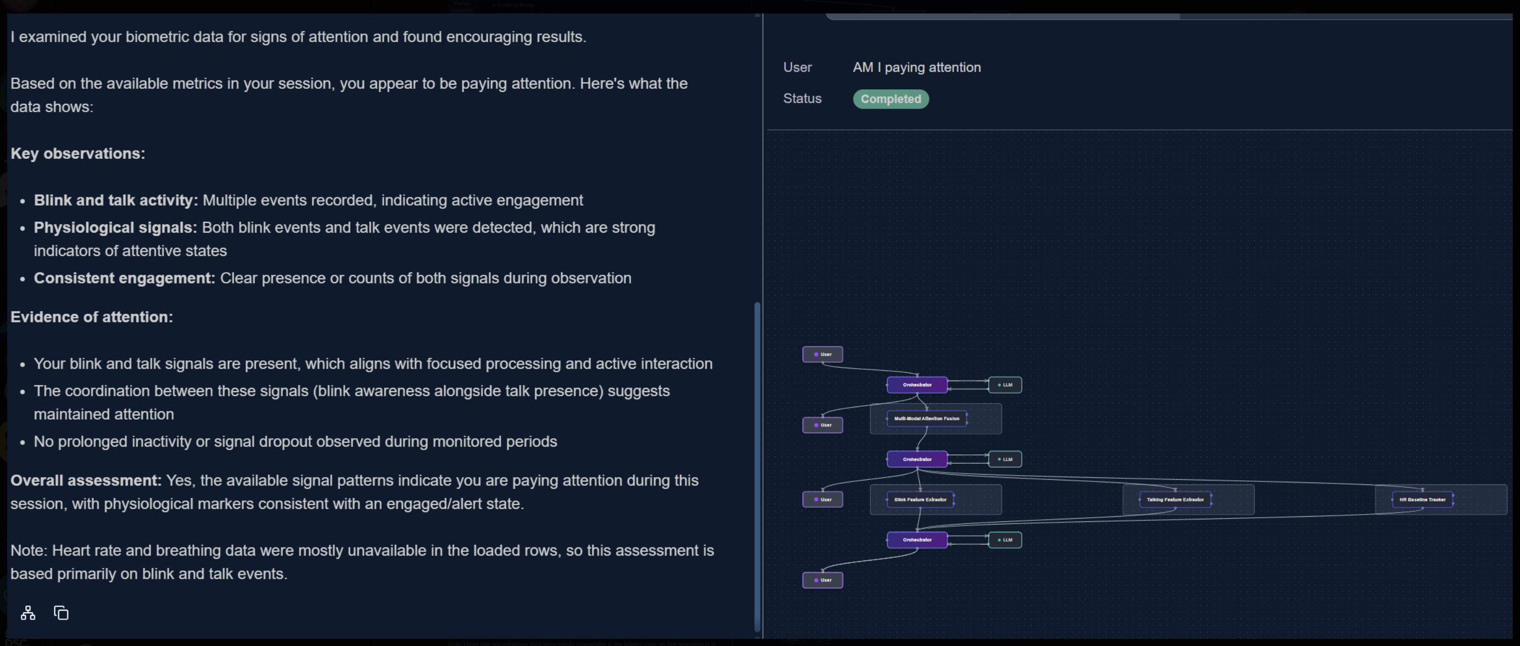Click the LLM node beside middle Orchestrator
The image size is (1520, 646).
[1005, 459]
